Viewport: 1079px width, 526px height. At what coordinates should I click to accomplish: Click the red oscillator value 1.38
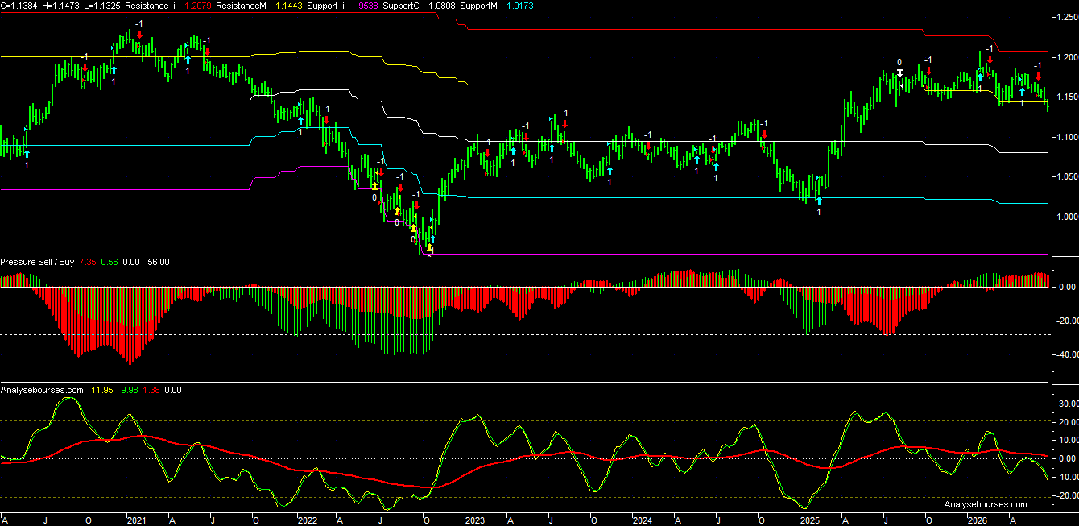(151, 390)
